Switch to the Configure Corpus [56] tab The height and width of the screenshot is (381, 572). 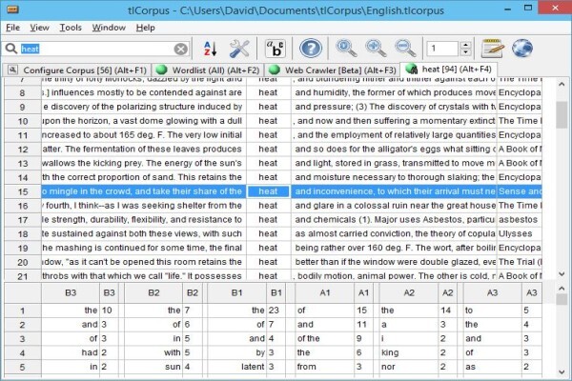[x=77, y=70]
